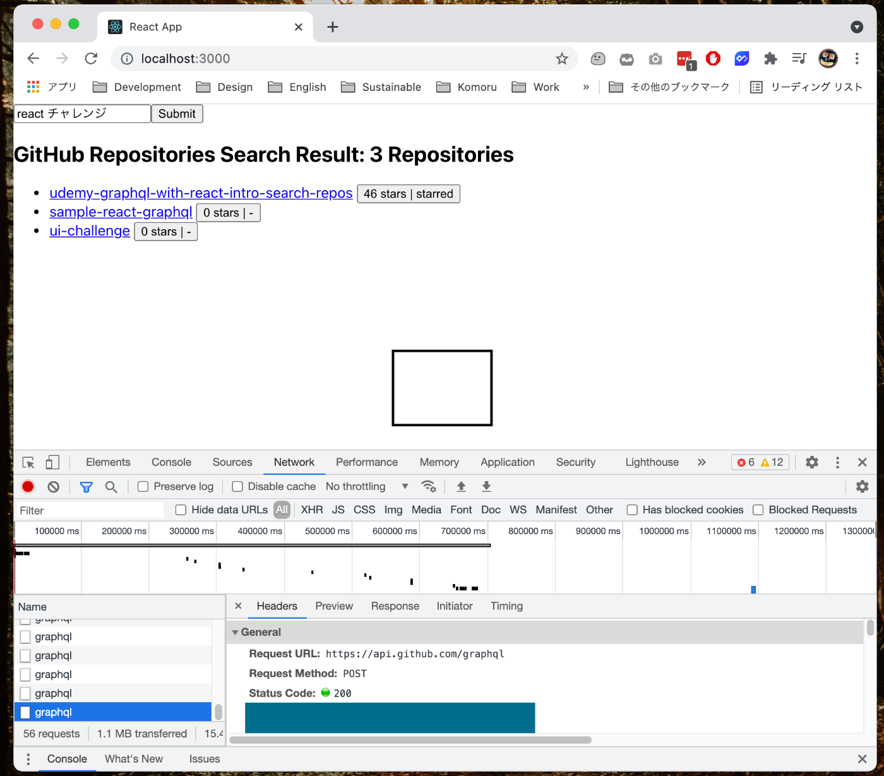Open the Performance tab
Viewport: 884px width, 776px height.
(367, 462)
